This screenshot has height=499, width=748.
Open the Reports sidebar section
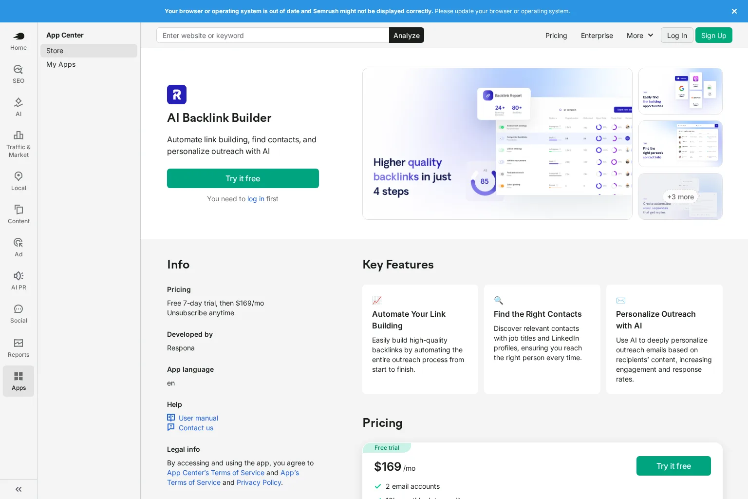tap(19, 348)
